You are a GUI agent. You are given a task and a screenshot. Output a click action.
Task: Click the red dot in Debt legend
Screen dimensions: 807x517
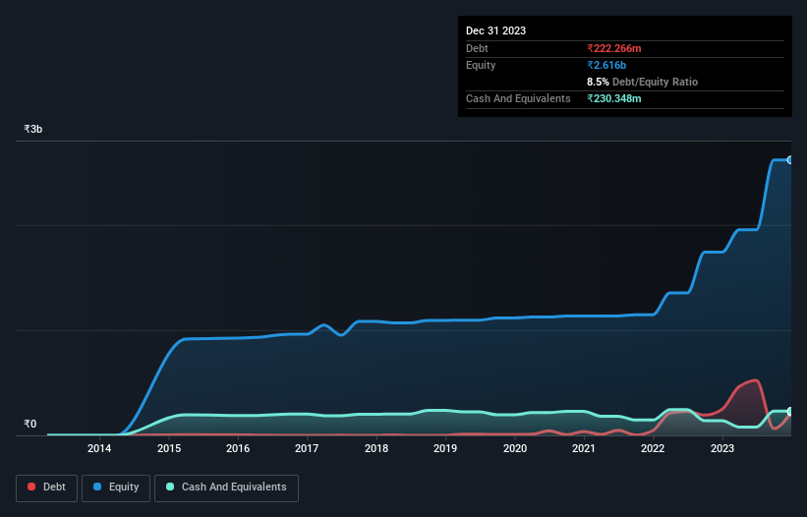coord(31,487)
